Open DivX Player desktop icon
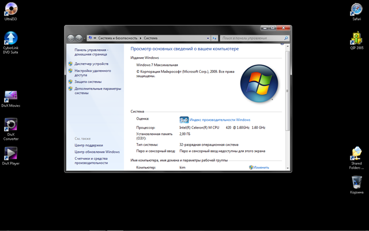Viewport: 369px width, 231px height. point(11,156)
